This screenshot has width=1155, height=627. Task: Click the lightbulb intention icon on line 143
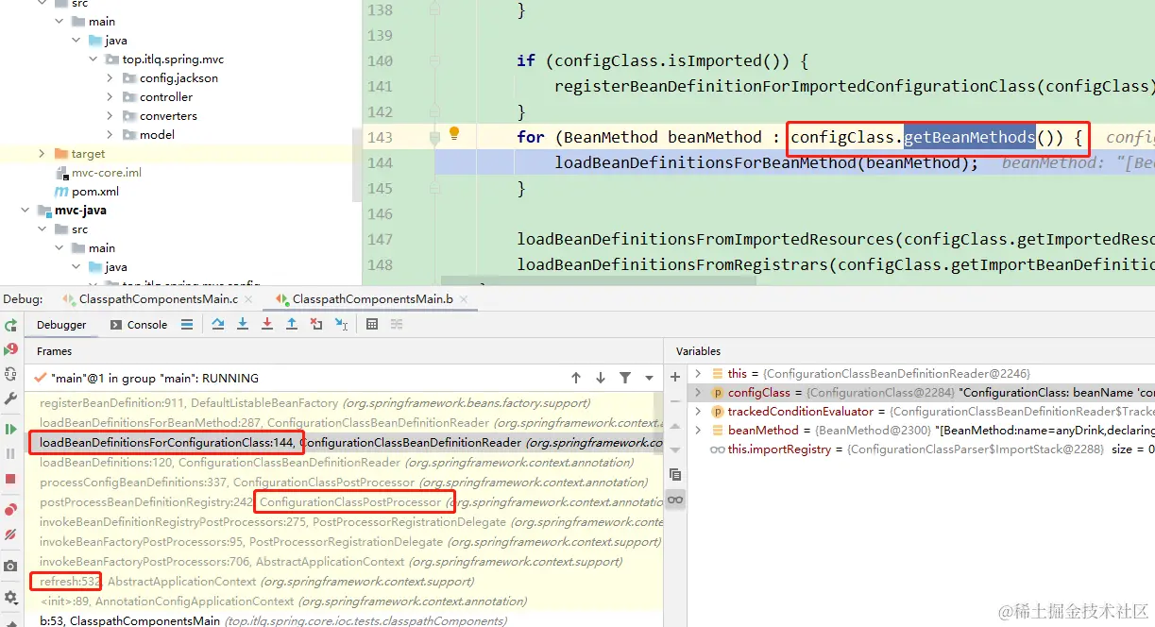(453, 133)
